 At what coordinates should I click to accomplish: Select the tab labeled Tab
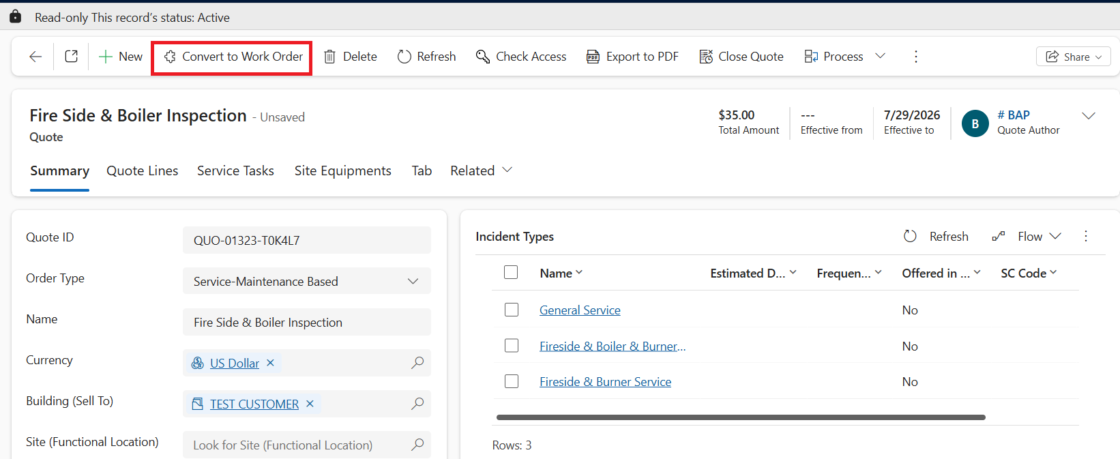click(422, 171)
